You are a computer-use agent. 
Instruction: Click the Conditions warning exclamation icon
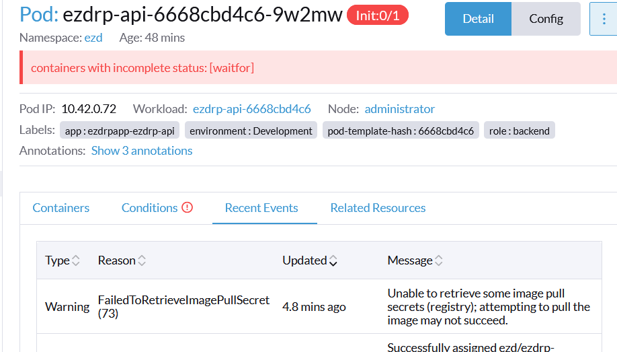pos(188,207)
